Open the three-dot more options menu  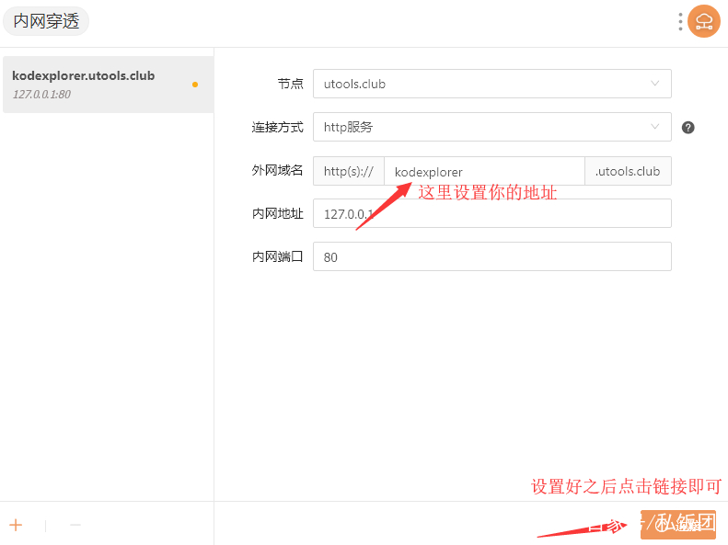[x=680, y=22]
